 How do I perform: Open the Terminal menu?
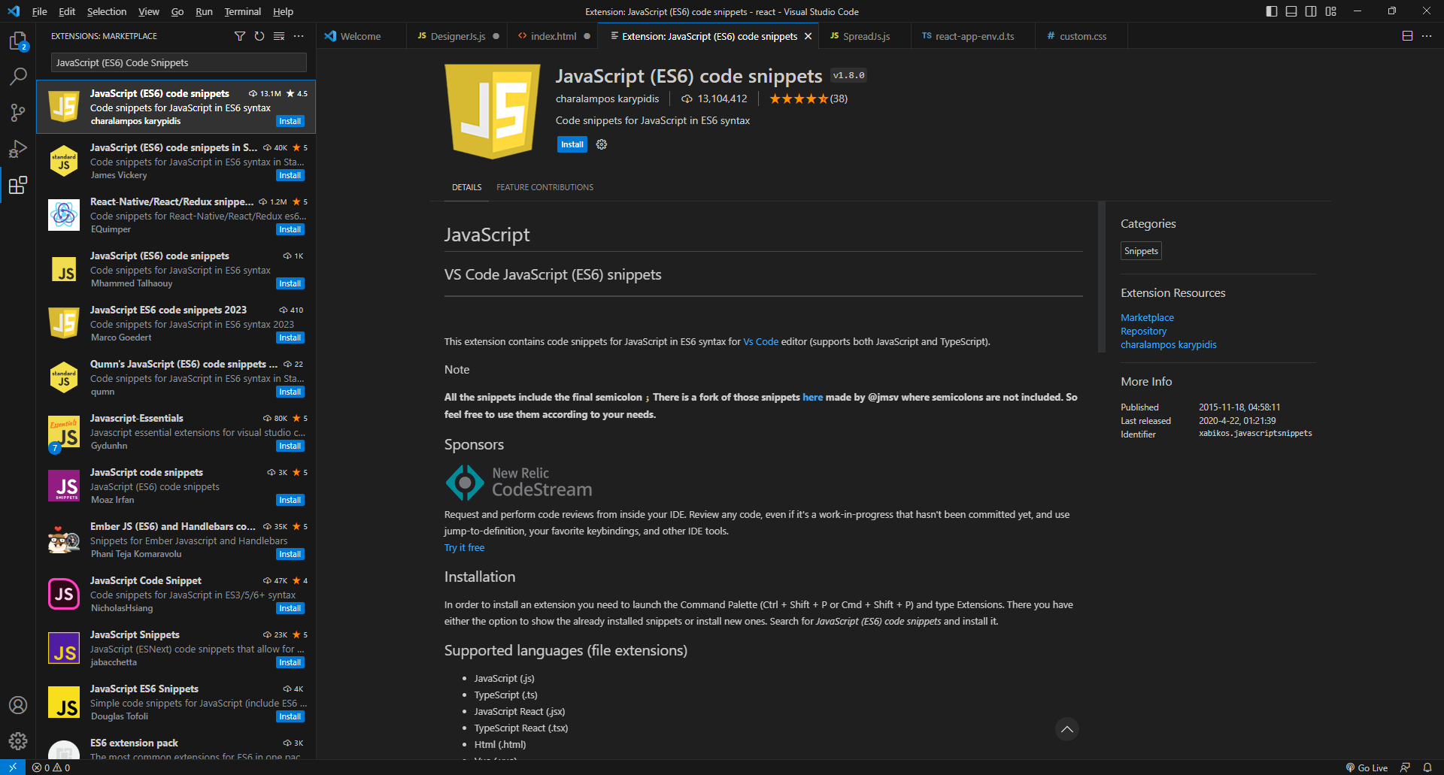[242, 11]
